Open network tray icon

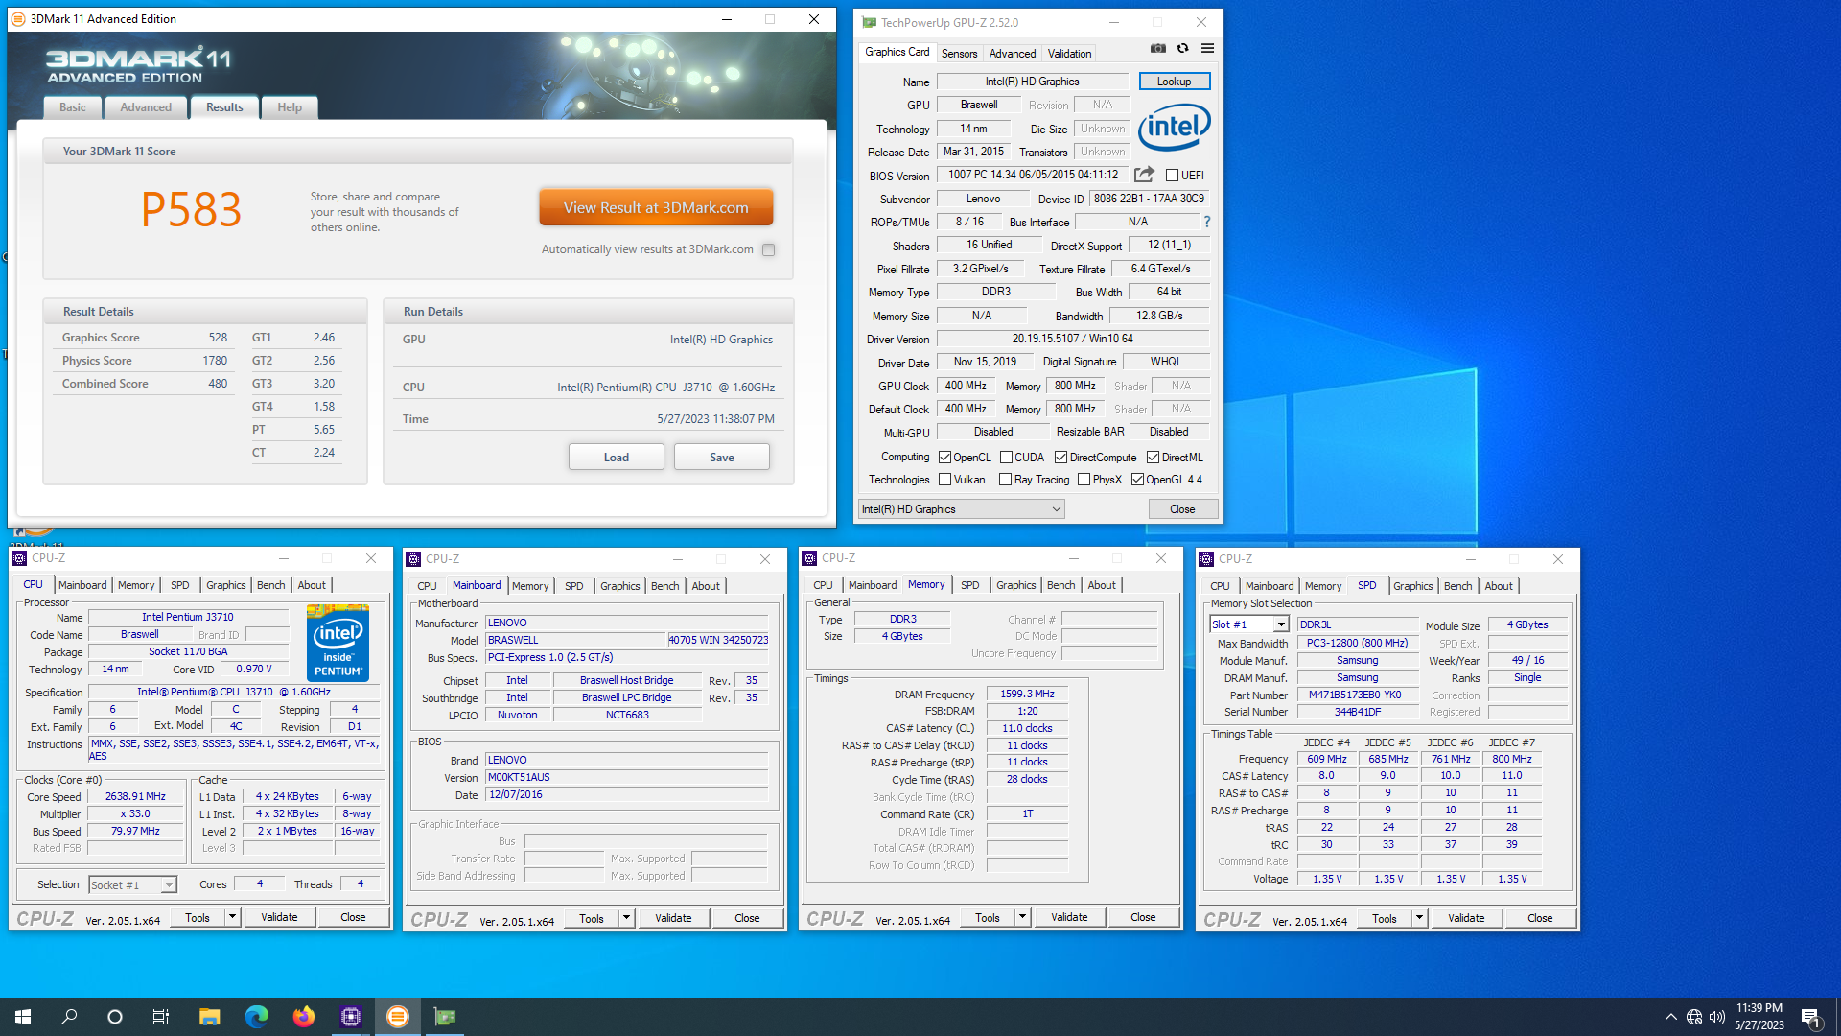click(x=1694, y=1017)
